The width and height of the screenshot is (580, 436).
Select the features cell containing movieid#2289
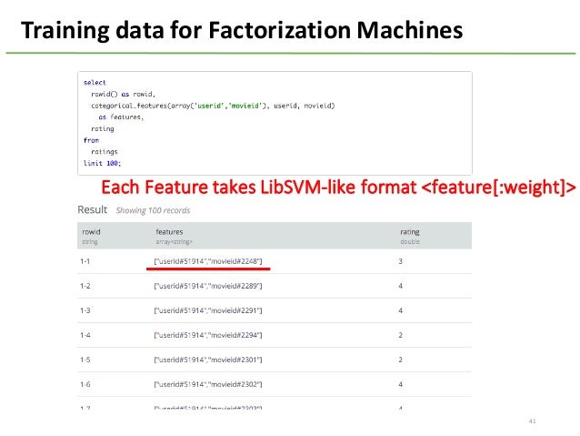[x=208, y=286]
